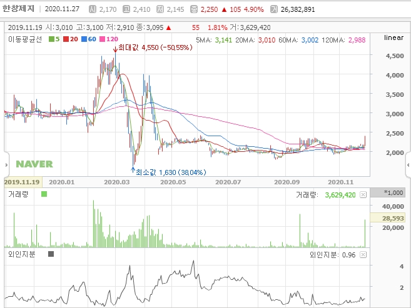
Task: Click the green 거래량 legend swatch
Action: [x=44, y=194]
